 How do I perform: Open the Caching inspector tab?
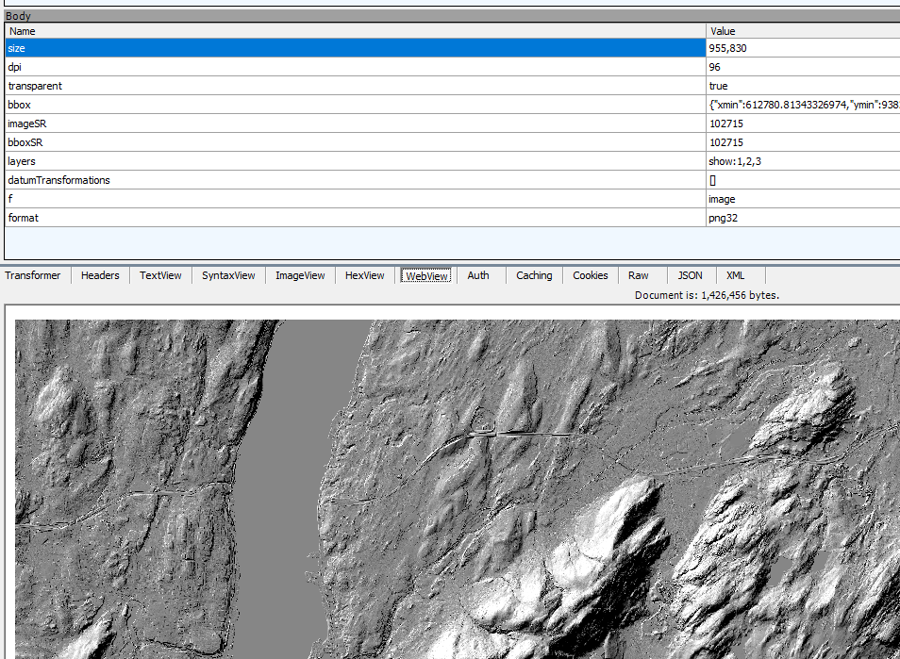[x=533, y=275]
